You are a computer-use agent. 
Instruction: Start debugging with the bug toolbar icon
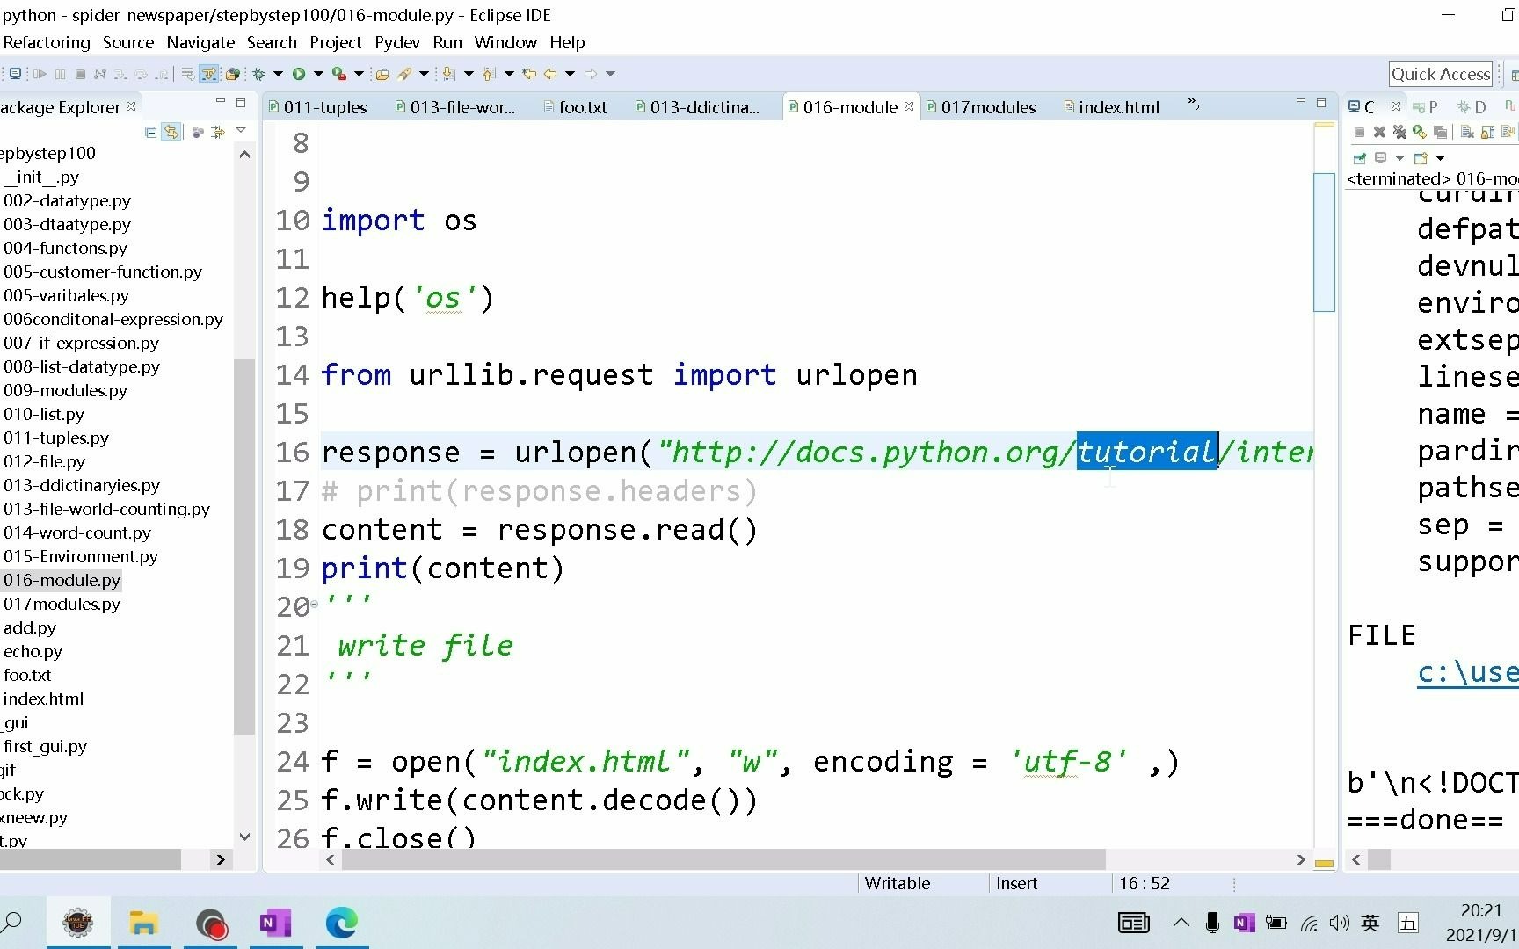[x=258, y=74]
